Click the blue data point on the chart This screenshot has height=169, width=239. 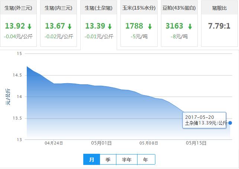[x=230, y=123]
